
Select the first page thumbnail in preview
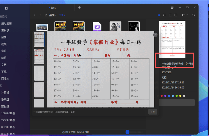(x=39, y=39)
